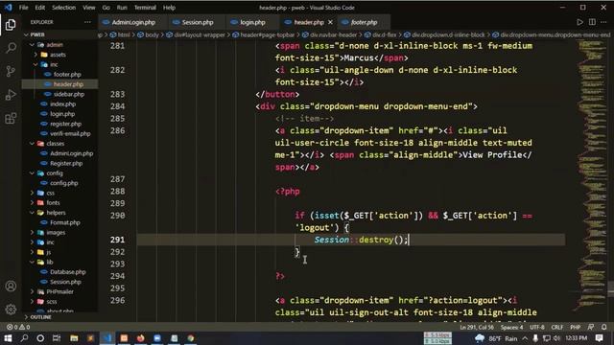Screen dimensions: 614x345
Task: Collapse the classes folder
Action: (x=56, y=144)
